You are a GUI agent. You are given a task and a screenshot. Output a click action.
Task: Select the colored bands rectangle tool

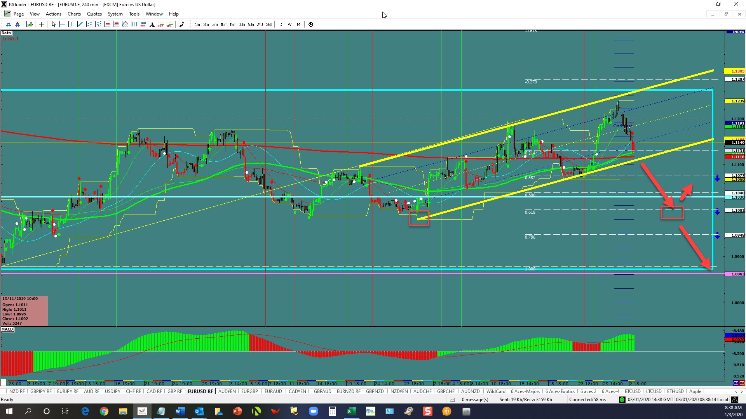click(x=143, y=24)
